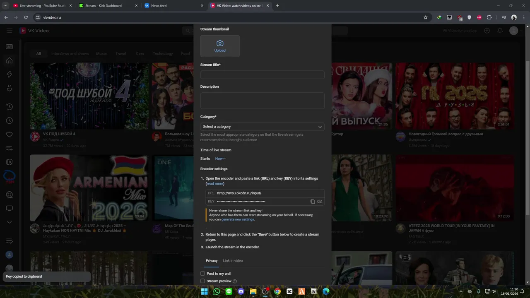
Task: Open the VK ПОД ШУБОЙ 4 video thumbnail
Action: pos(89,96)
